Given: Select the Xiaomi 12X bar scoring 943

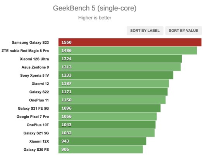Looking at the screenshot, I should tap(102, 141).
